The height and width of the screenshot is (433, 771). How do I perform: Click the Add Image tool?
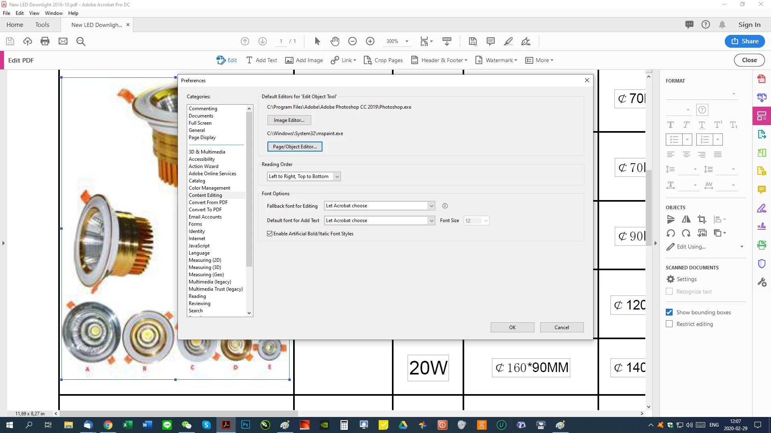click(x=304, y=60)
